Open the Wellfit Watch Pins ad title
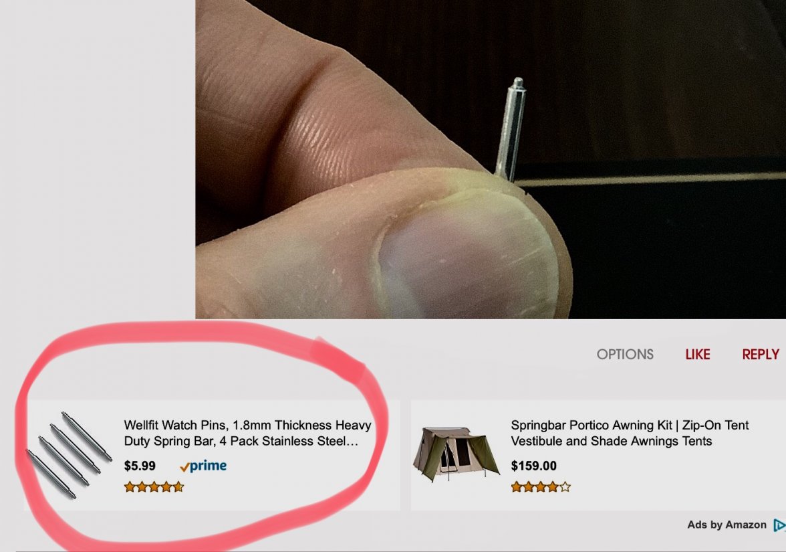Viewport: 786px width, 552px height. point(247,433)
